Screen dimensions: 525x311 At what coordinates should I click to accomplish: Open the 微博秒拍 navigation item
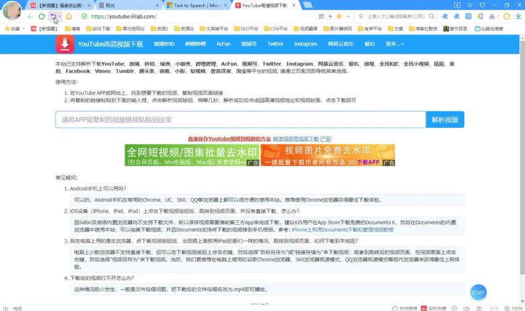pos(164,44)
